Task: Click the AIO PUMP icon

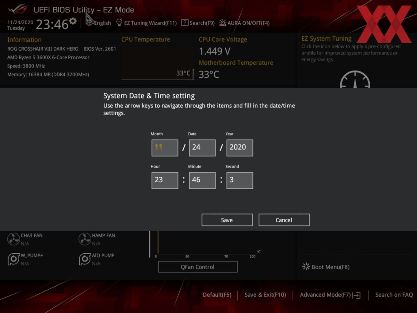Action: [85, 259]
